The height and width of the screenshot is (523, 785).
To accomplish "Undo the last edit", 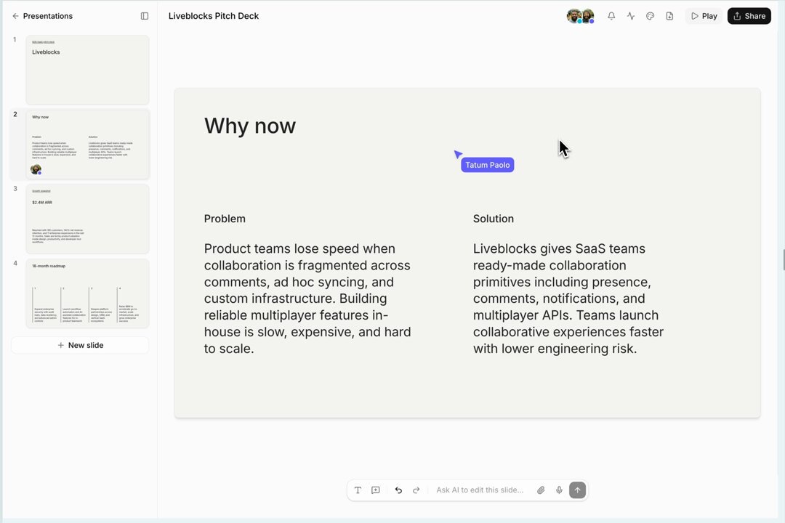I will pyautogui.click(x=398, y=490).
